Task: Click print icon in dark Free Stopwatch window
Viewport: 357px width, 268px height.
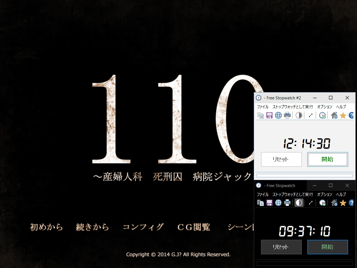Action: click(287, 203)
